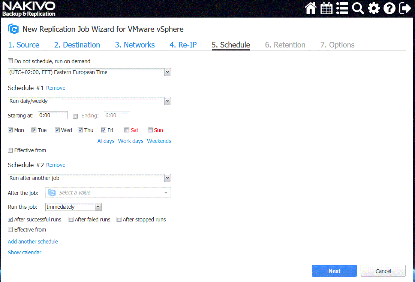Viewport: 415px width, 282px height.
Task: Uncheck the Thu checkbox
Action: point(81,130)
